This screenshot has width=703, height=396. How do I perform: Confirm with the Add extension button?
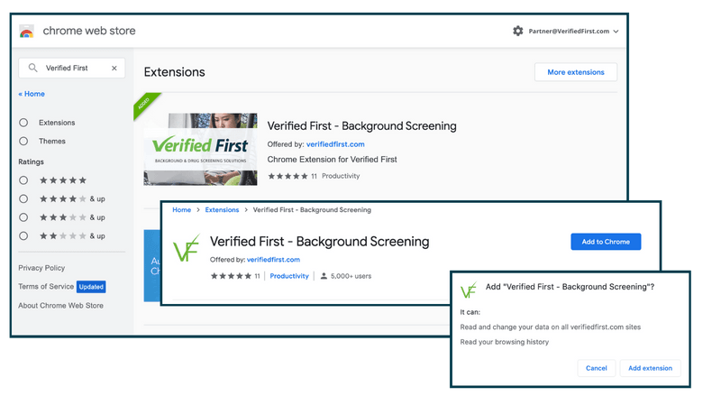click(x=650, y=368)
